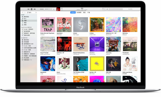Select 最近添加 under the library section
The image size is (161, 97).
pyautogui.click(x=29, y=17)
